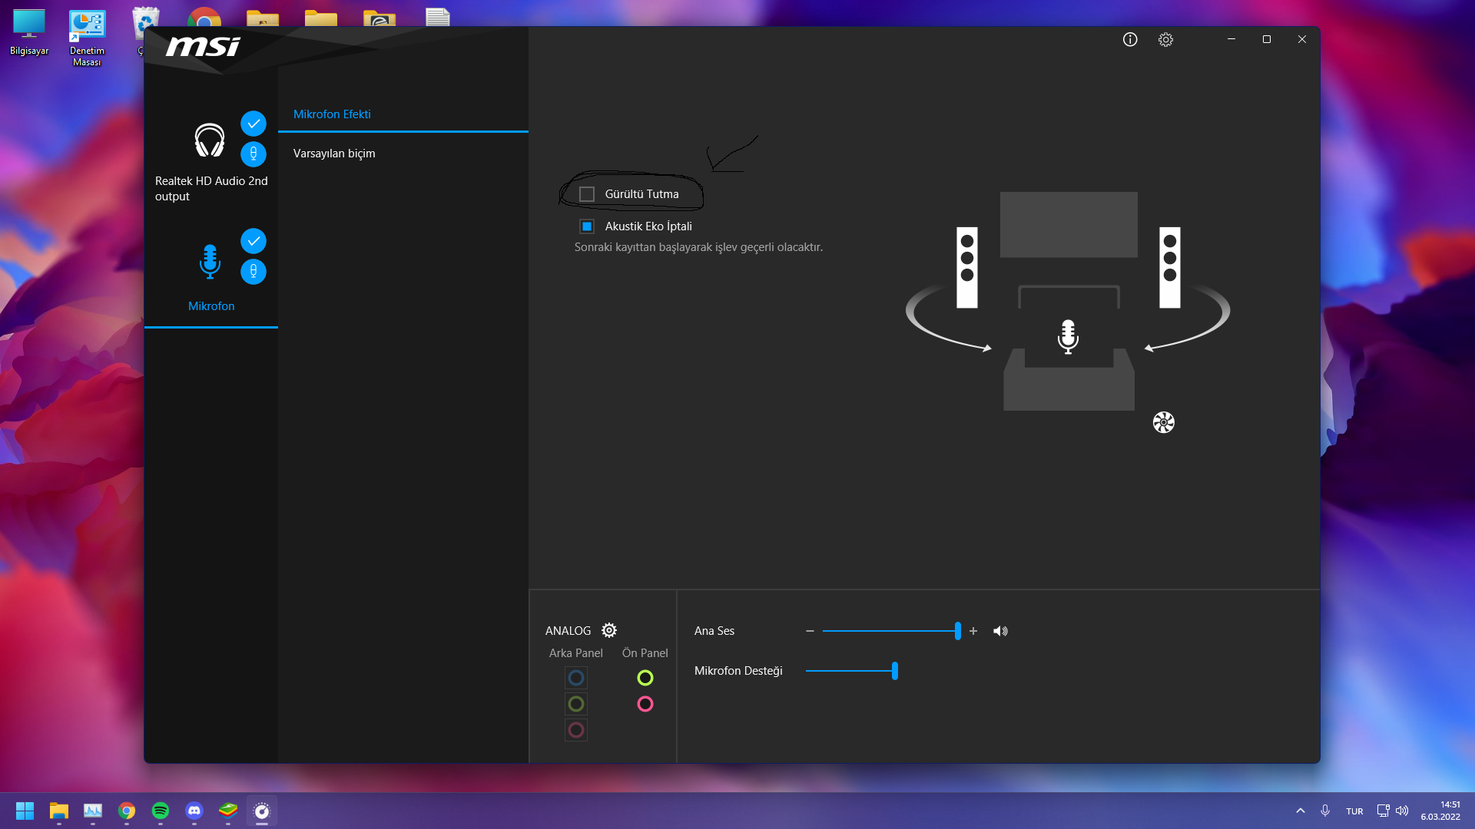
Task: Open the Varsayılan biçim tab
Action: click(334, 154)
